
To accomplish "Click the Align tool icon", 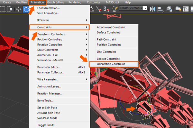I will tap(161, 9).
